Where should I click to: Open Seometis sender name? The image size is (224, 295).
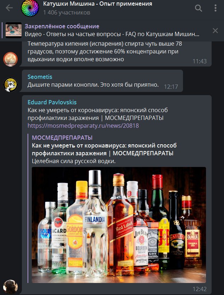coord(40,77)
